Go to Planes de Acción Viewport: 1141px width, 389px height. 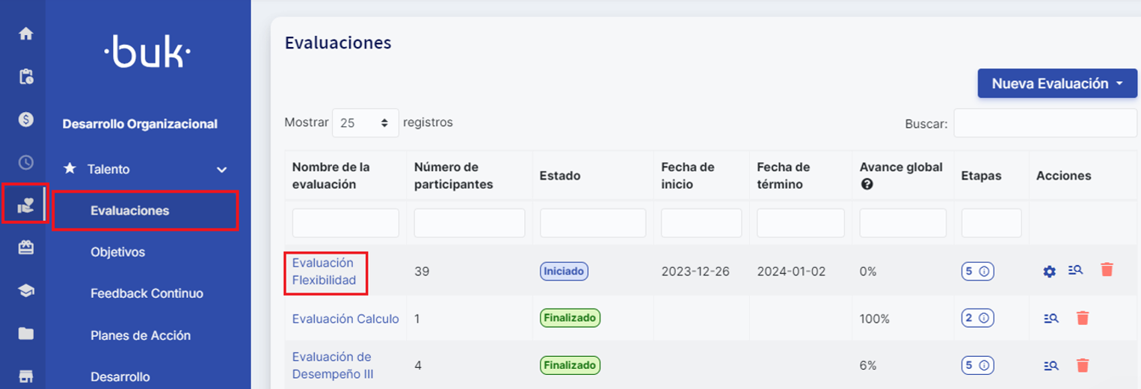[141, 335]
